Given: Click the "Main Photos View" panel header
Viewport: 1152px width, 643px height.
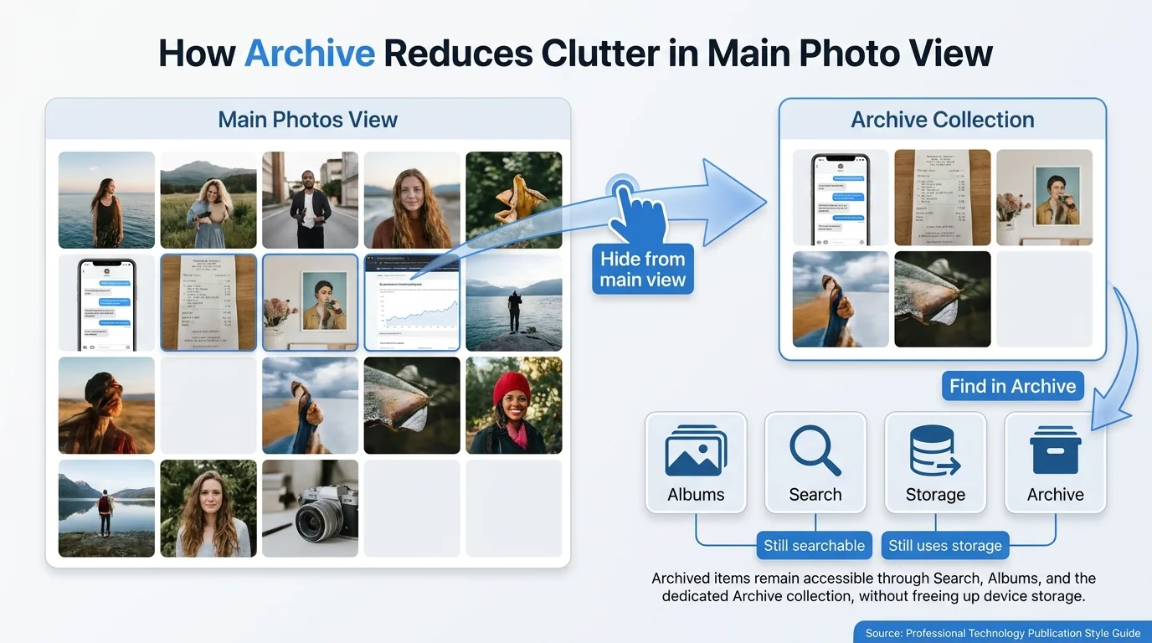Looking at the screenshot, I should tap(308, 120).
